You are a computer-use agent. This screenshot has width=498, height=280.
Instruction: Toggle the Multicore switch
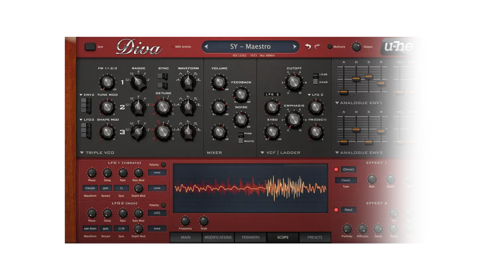point(330,47)
